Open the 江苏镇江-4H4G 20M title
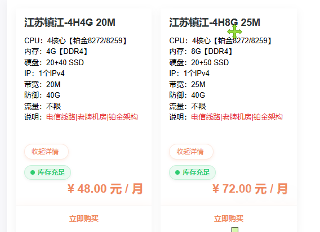 [70, 22]
